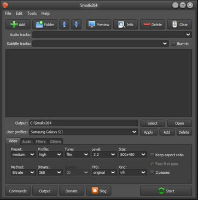The height and width of the screenshot is (200, 198).
Task: Close the Smallx264 window
Action: point(190,5)
